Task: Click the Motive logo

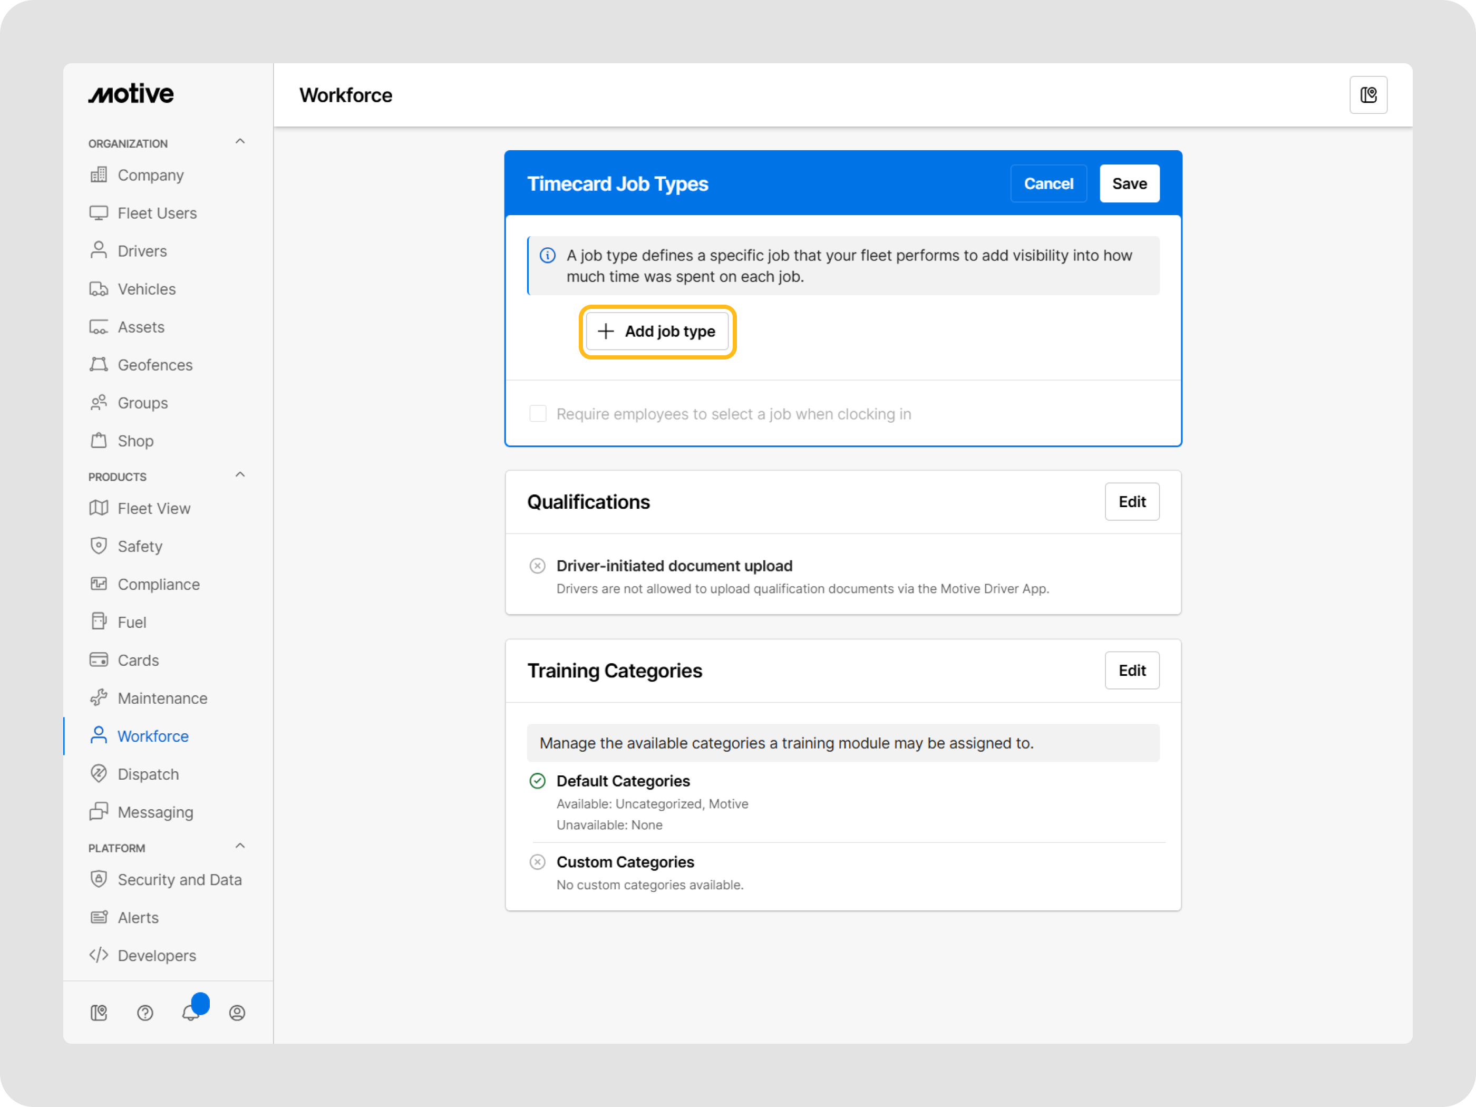Action: [x=131, y=94]
